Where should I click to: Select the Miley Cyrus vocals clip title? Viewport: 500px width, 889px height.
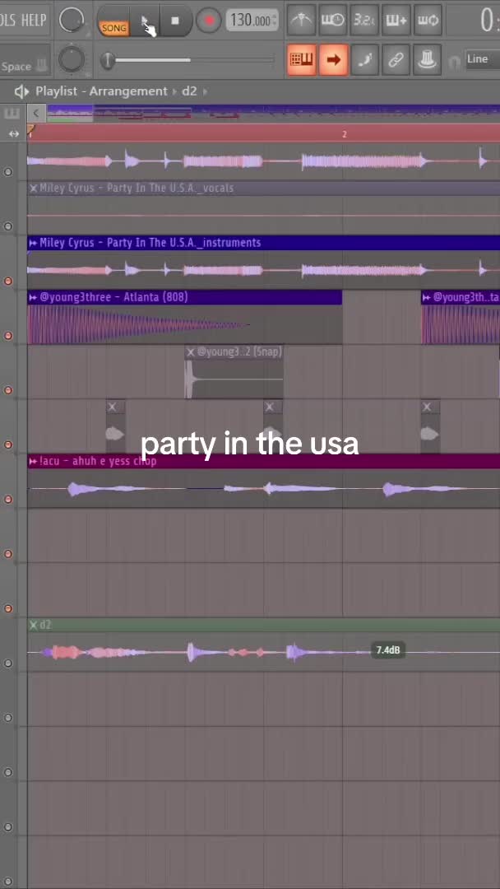tap(137, 189)
